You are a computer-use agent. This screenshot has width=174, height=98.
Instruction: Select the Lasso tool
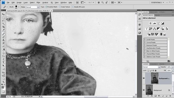(3, 21)
